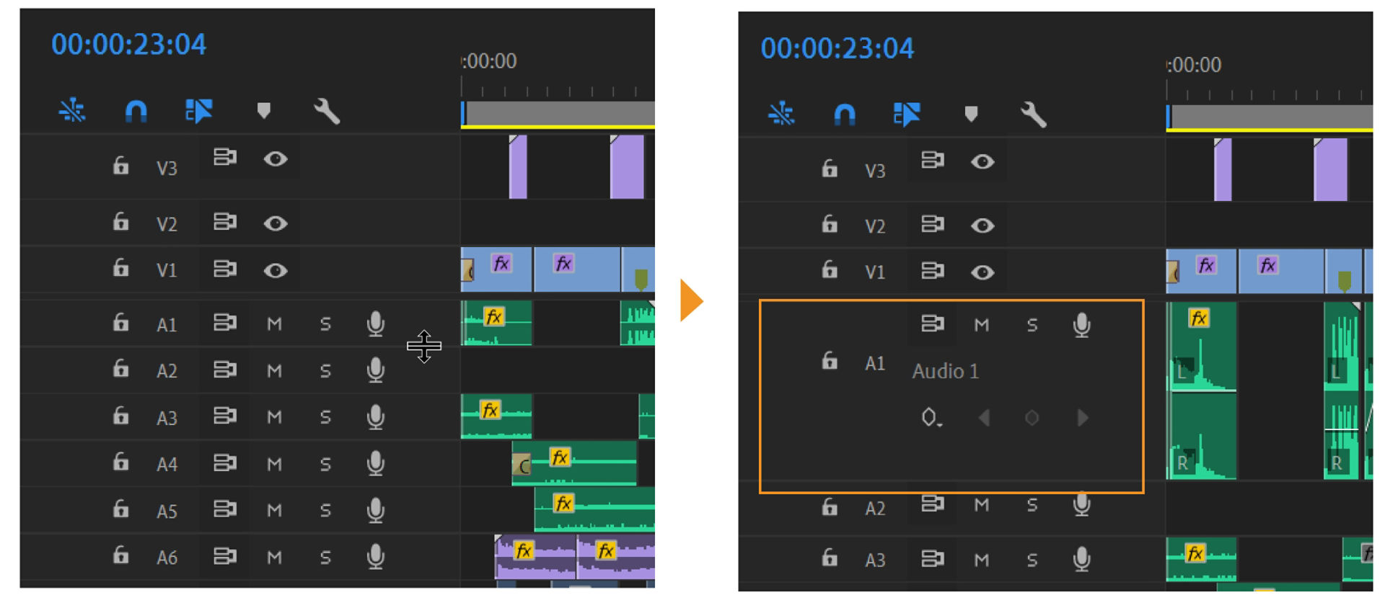Toggle A4 track lock in left timeline
Image resolution: width=1385 pixels, height=603 pixels.
point(120,462)
